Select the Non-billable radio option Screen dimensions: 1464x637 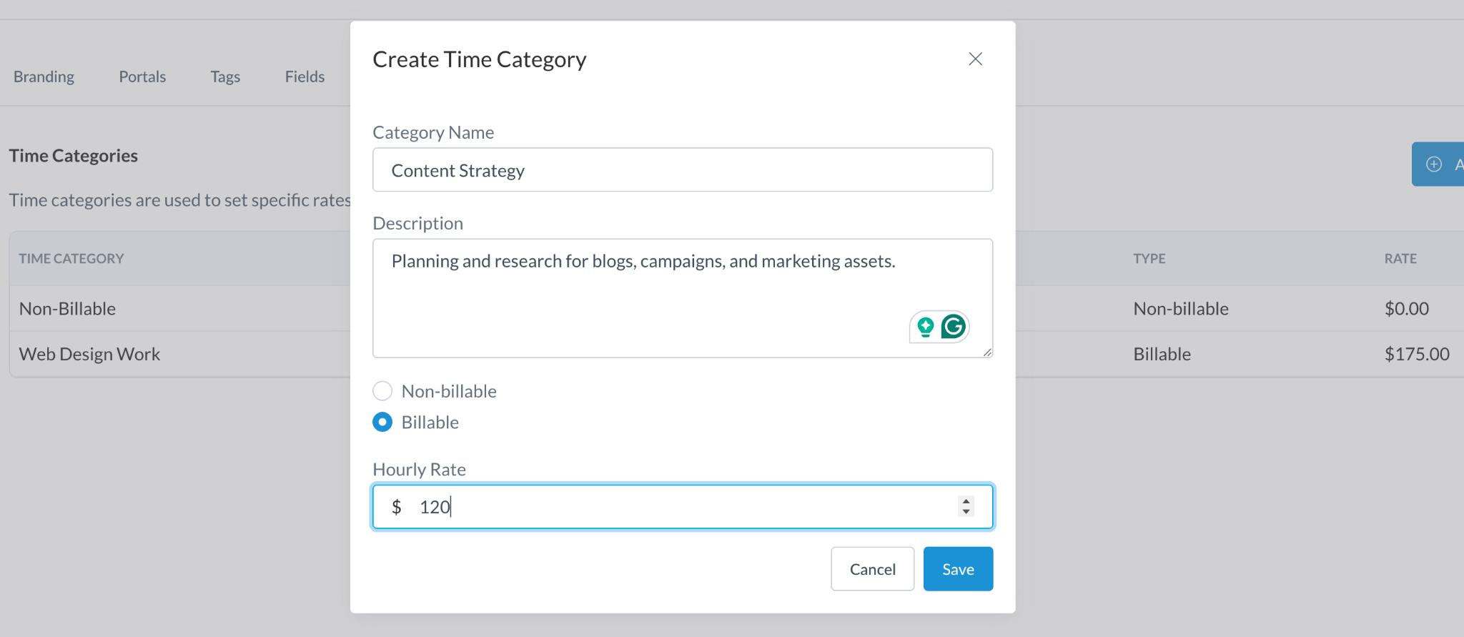click(382, 391)
